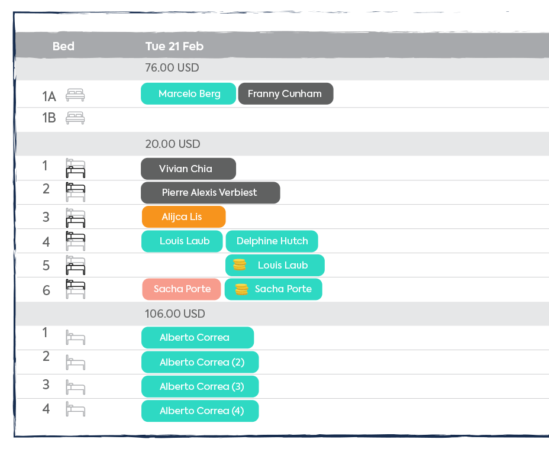Select Vivian Chia booking

click(188, 169)
